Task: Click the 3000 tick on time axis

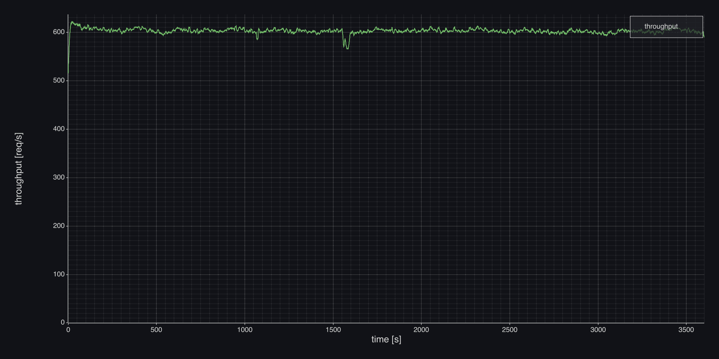Action: [598, 330]
